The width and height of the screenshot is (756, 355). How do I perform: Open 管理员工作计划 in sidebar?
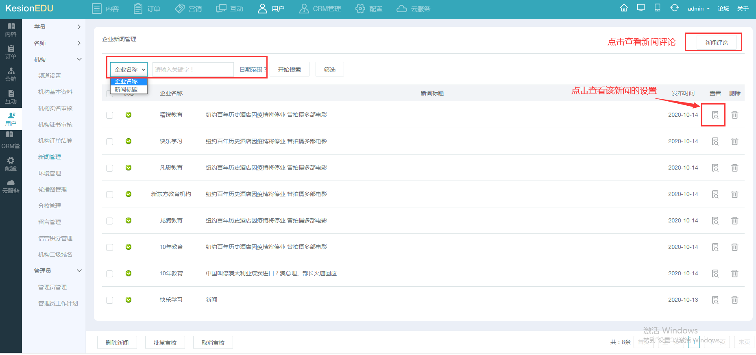(58, 303)
